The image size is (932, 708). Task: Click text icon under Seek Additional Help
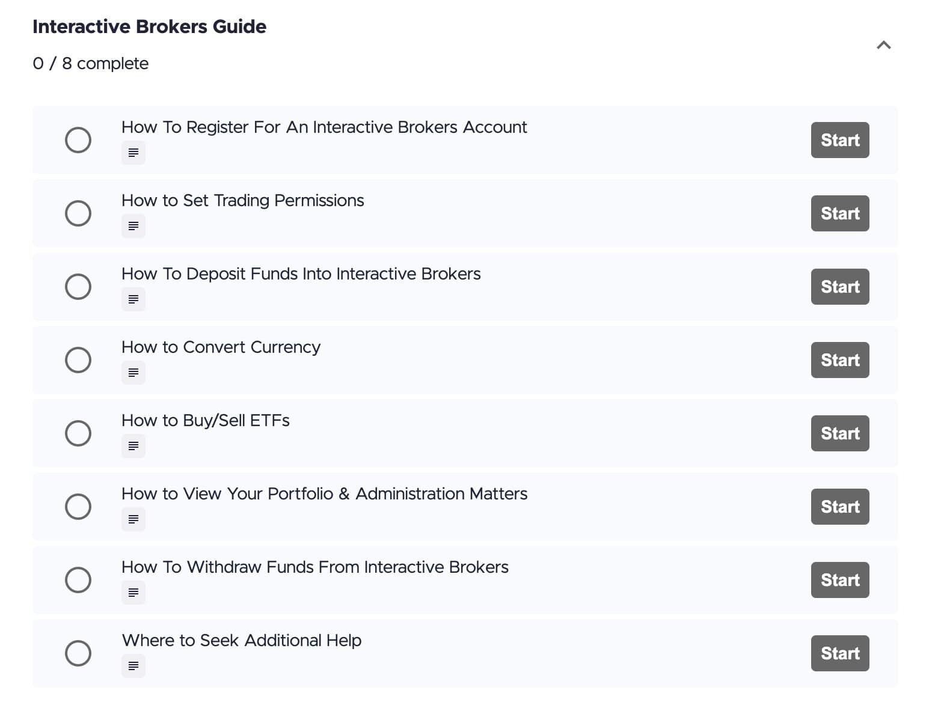[x=133, y=666]
